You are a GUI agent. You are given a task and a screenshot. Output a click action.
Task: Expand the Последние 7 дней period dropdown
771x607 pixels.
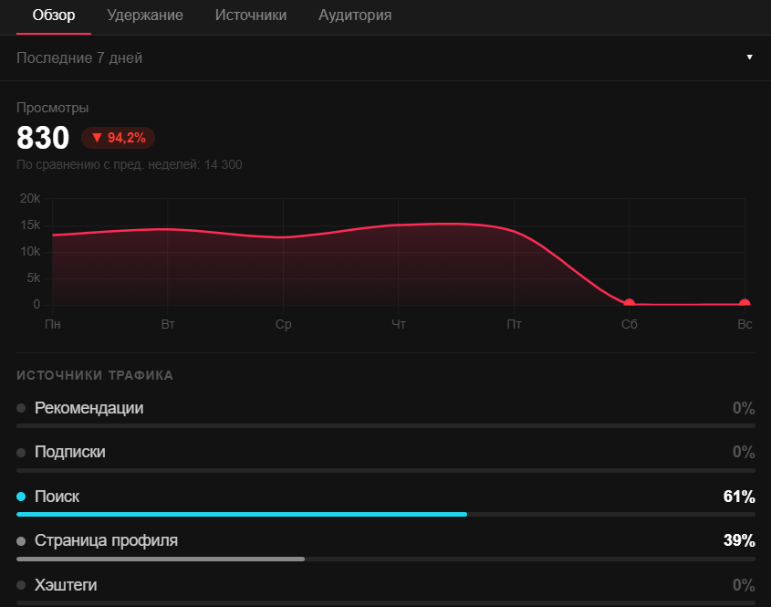385,58
